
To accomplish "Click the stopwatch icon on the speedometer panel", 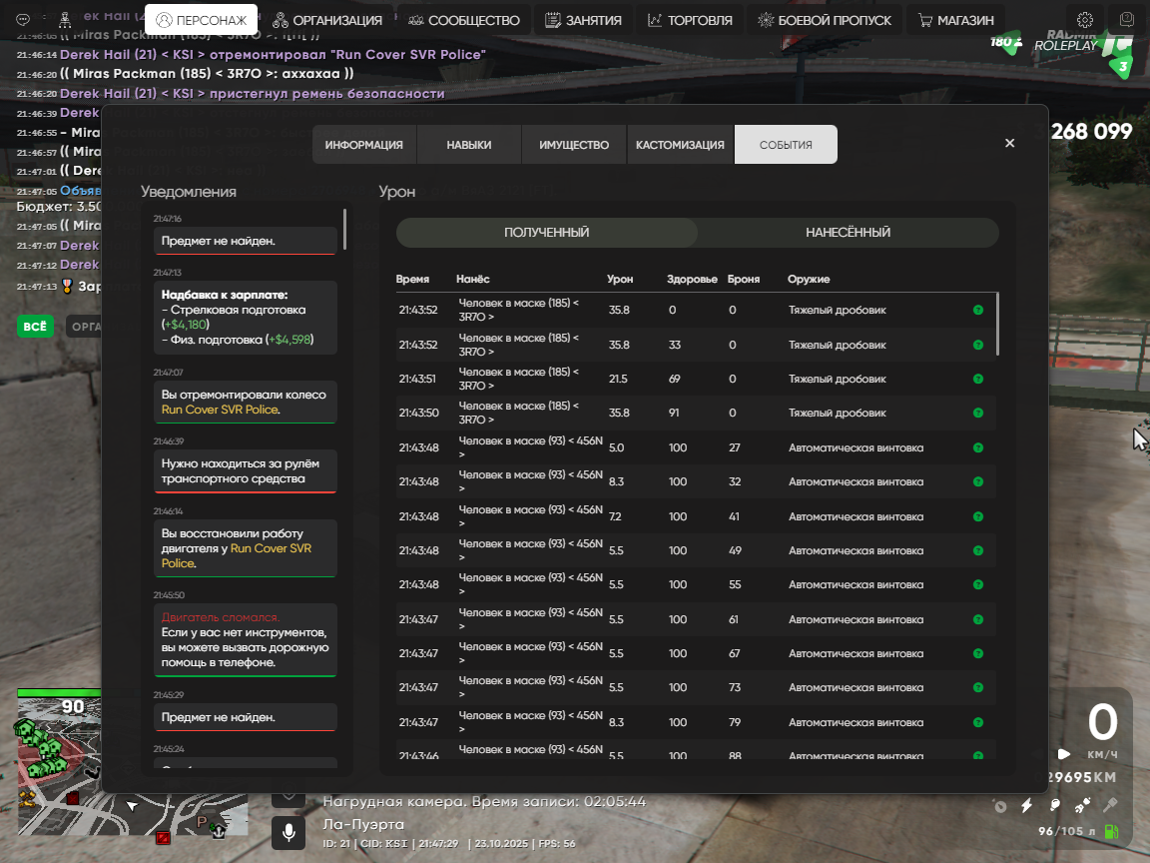I will point(999,805).
